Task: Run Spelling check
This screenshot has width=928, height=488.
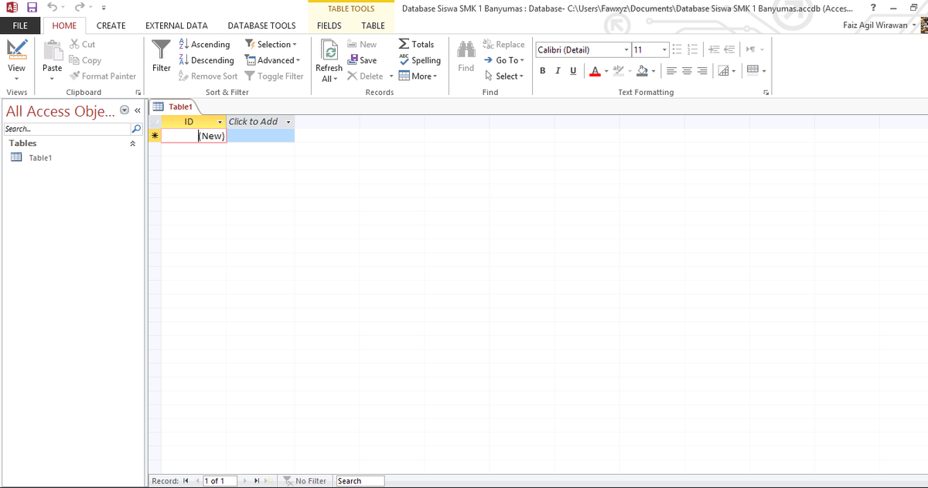Action: coord(419,60)
